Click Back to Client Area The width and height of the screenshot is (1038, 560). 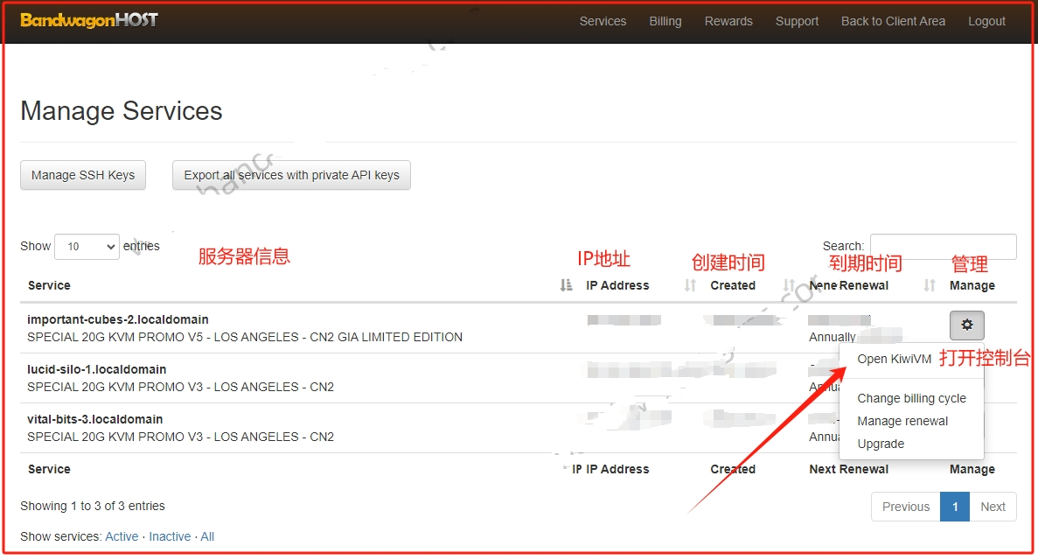(x=893, y=21)
